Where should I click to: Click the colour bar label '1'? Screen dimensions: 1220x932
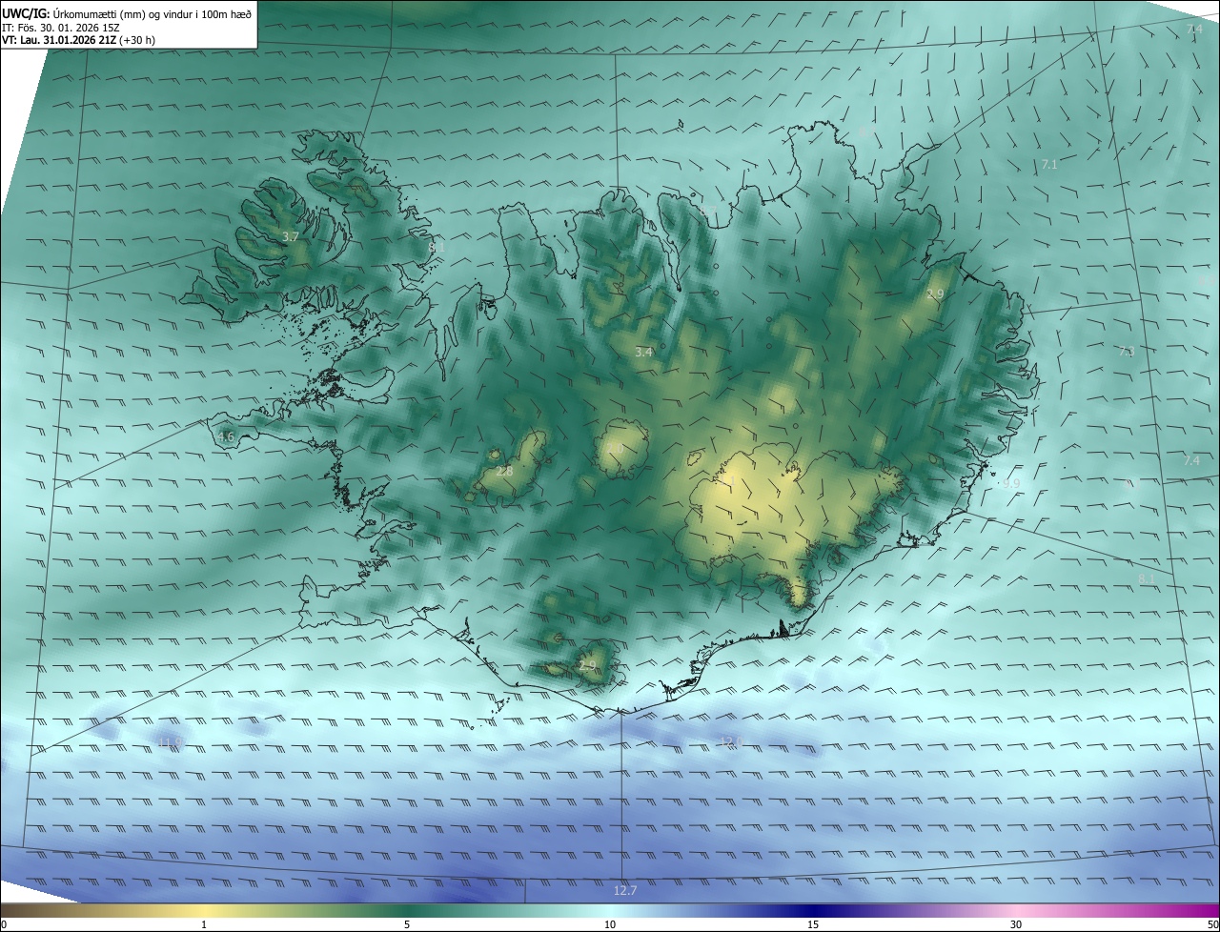click(204, 924)
